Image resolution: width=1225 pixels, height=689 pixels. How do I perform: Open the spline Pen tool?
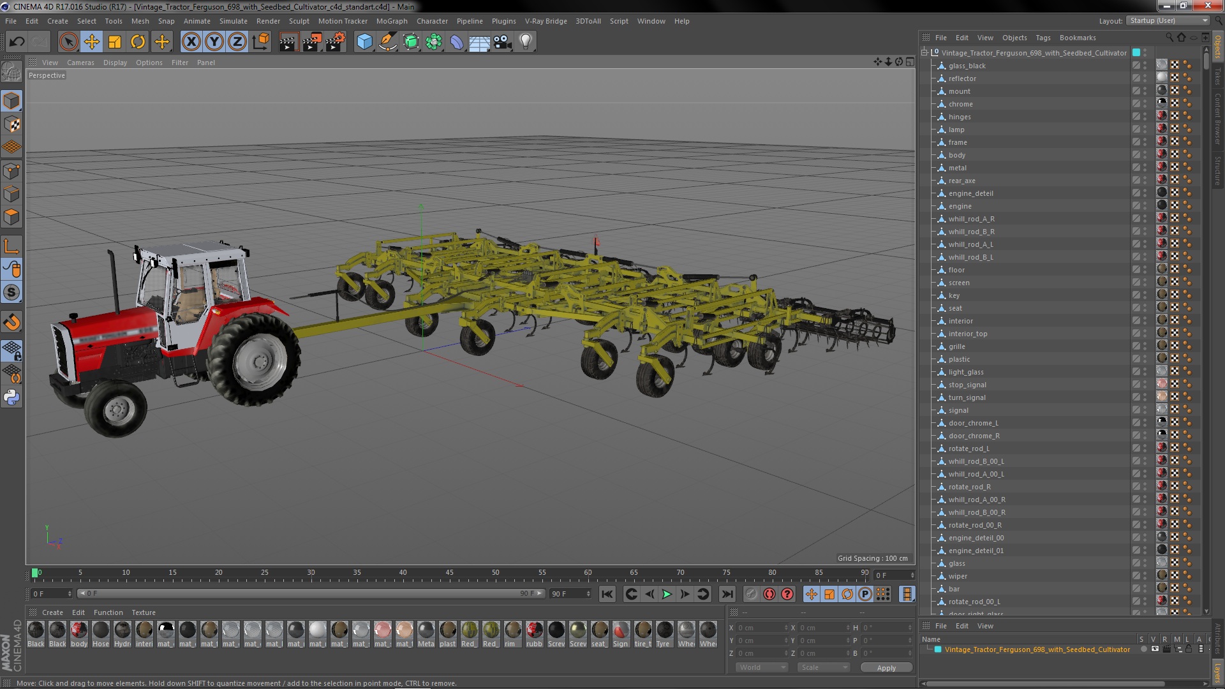pyautogui.click(x=387, y=42)
